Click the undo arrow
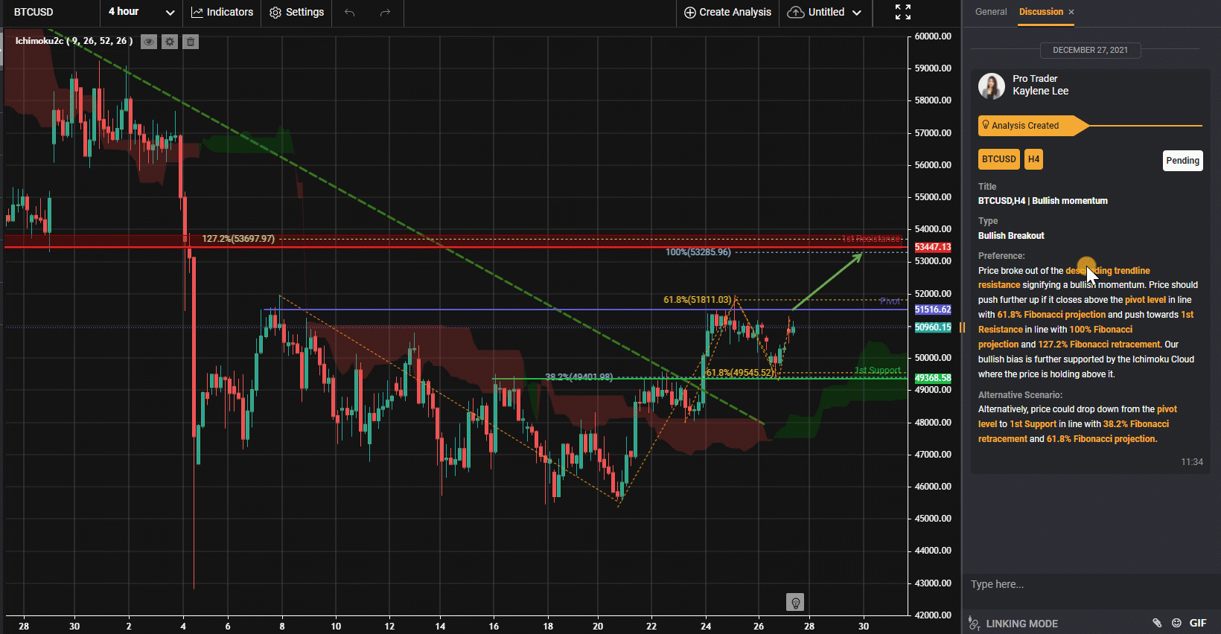The height and width of the screenshot is (634, 1221). click(350, 12)
